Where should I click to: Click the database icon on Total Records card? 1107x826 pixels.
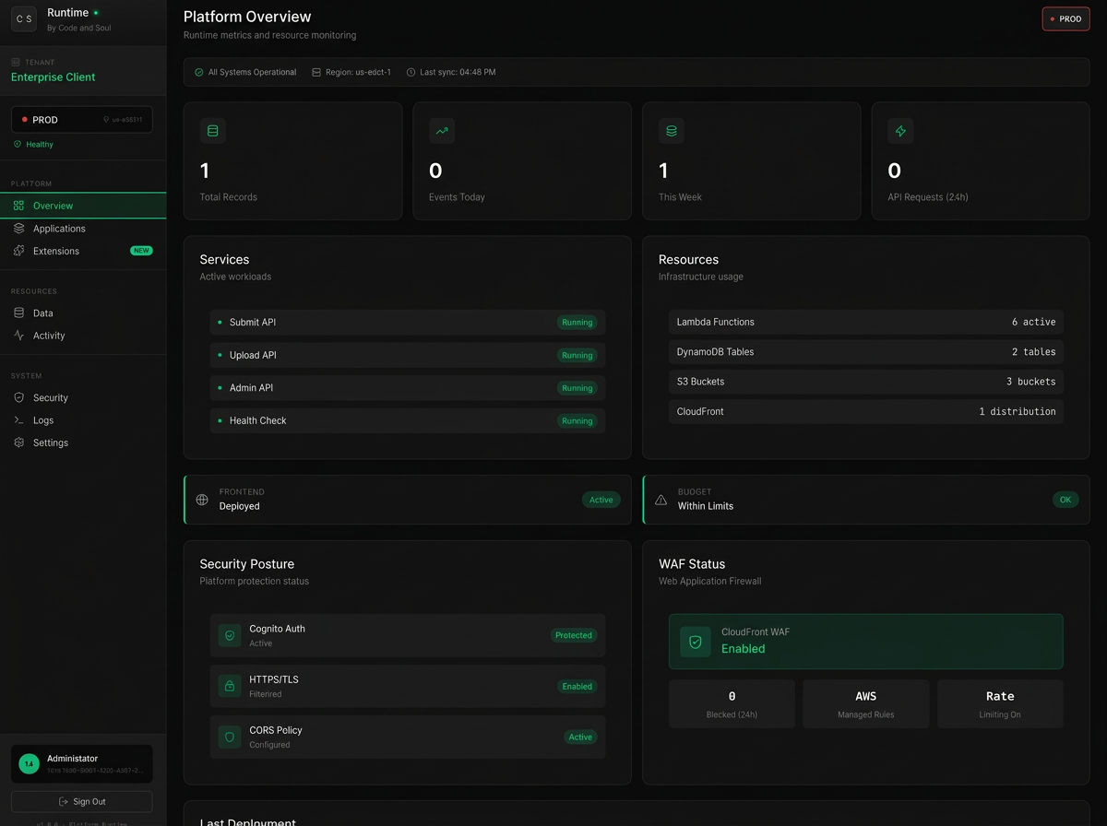coord(213,131)
